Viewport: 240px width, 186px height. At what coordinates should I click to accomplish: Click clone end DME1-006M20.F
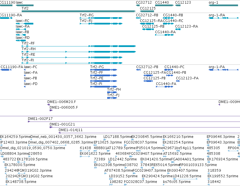click(61, 102)
